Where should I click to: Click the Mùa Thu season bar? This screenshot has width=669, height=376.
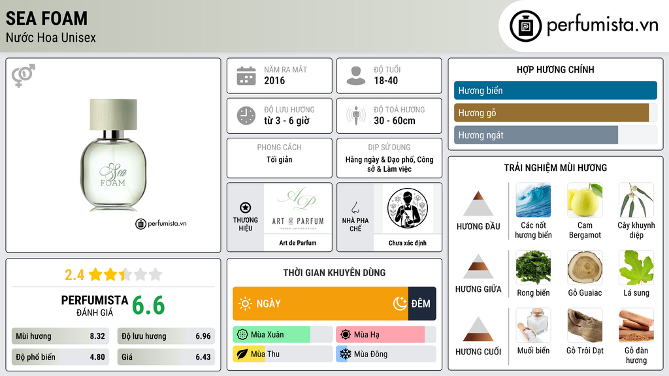(283, 354)
